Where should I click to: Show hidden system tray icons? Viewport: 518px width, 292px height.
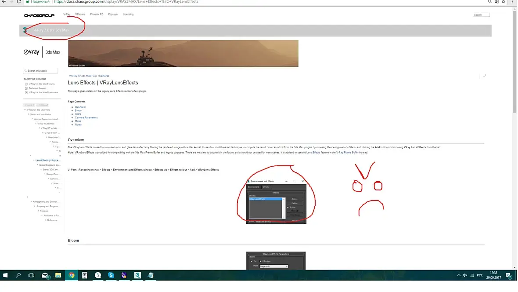point(459,275)
